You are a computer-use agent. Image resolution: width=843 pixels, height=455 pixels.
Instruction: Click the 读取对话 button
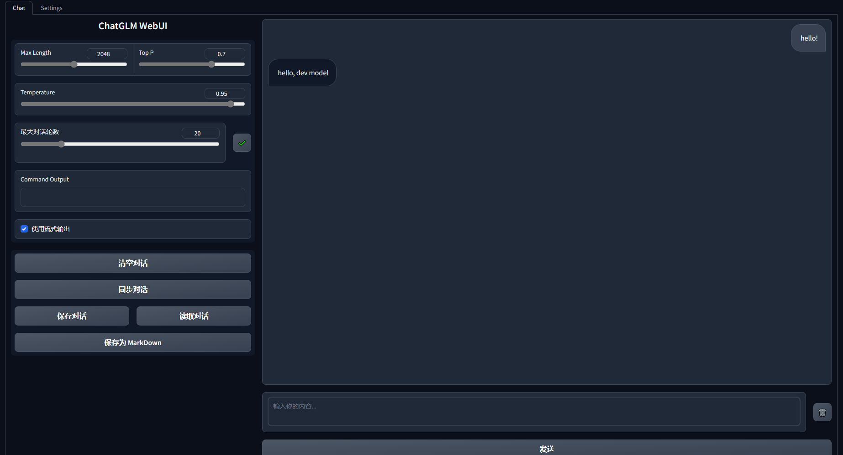(194, 316)
